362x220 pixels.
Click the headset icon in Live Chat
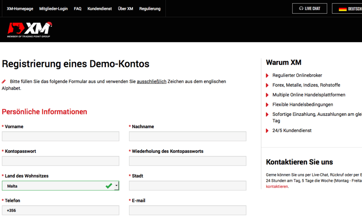pyautogui.click(x=301, y=8)
